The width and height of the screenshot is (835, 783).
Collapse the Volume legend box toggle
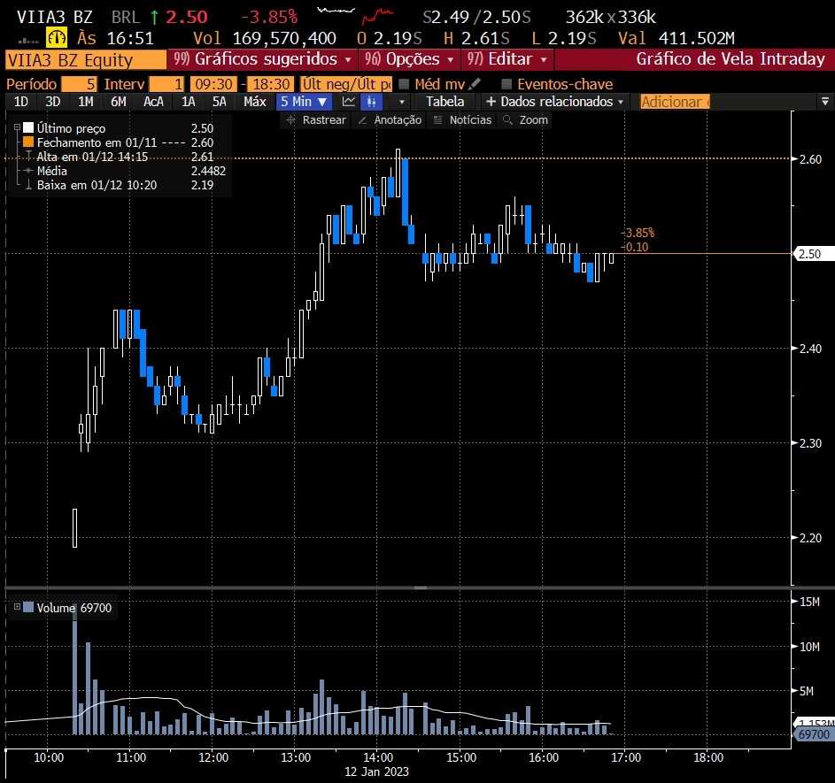17,607
